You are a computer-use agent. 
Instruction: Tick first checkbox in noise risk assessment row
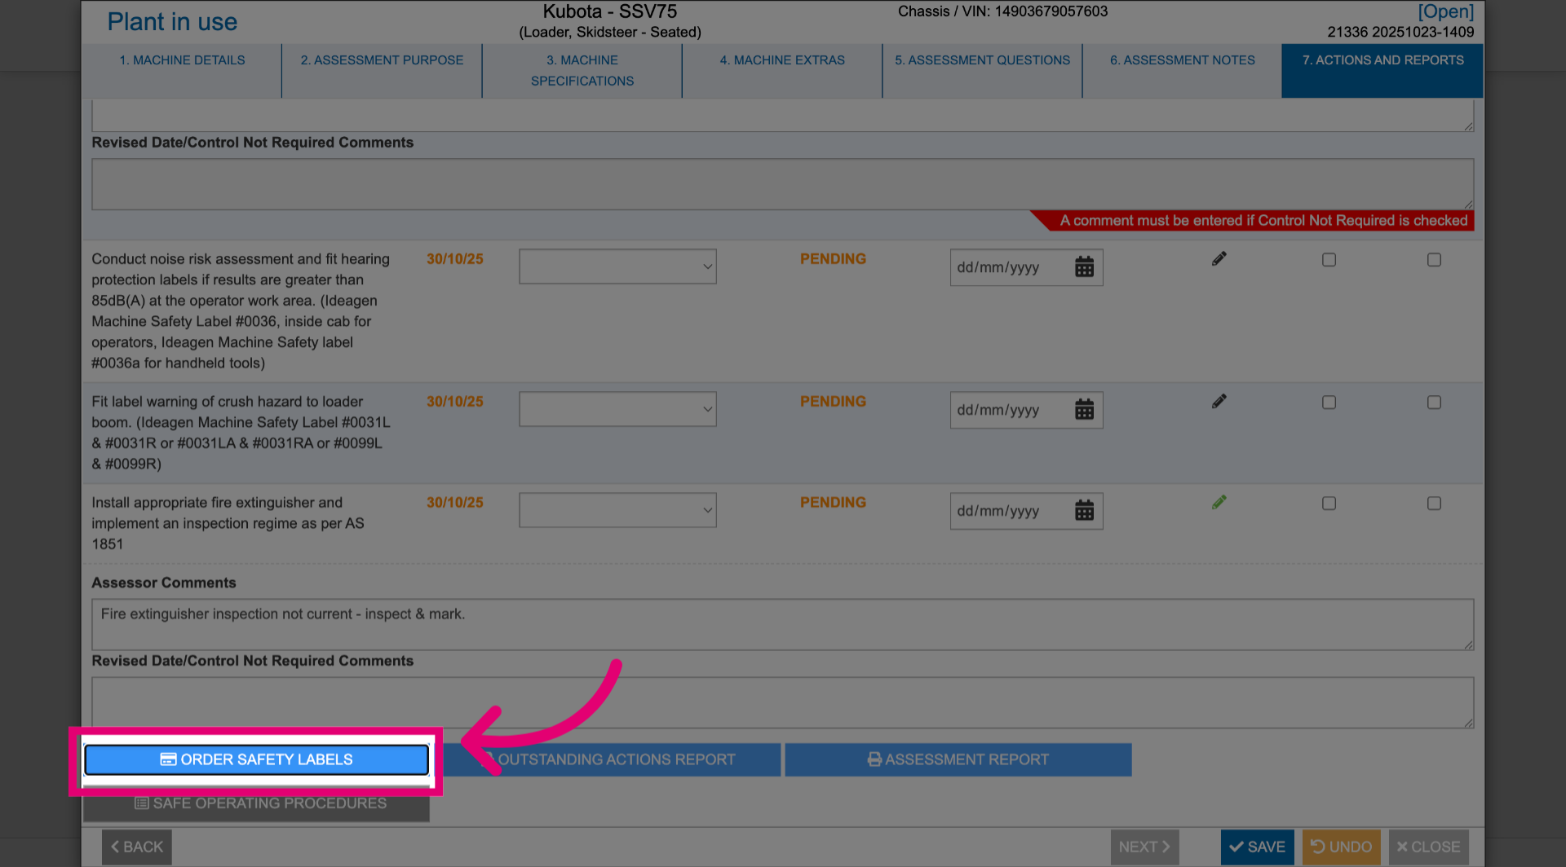[x=1329, y=260]
